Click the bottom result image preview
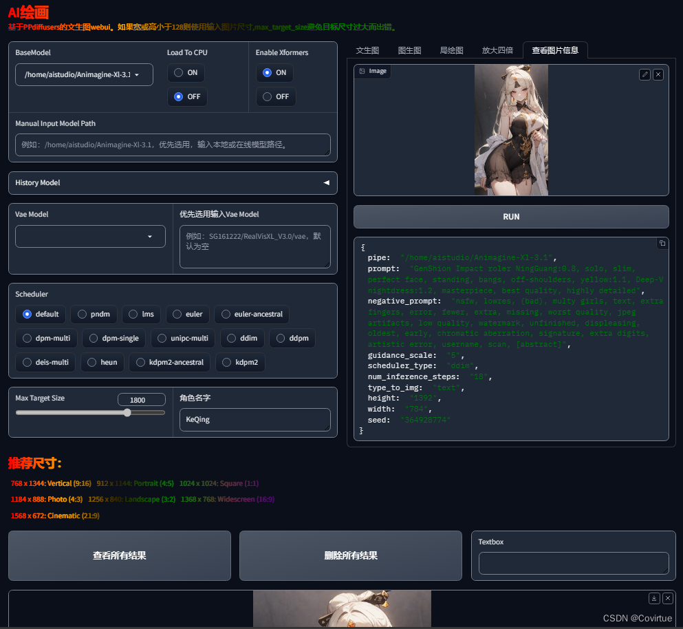This screenshot has height=629, width=683. pos(342,608)
